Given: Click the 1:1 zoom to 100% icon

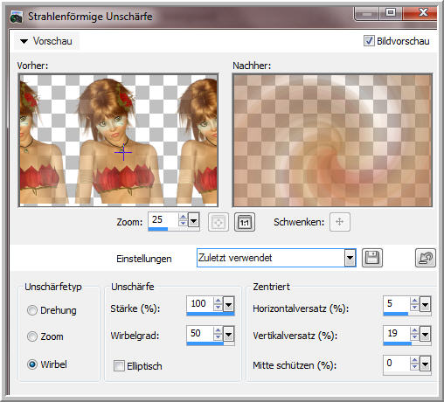Looking at the screenshot, I should pos(245,222).
